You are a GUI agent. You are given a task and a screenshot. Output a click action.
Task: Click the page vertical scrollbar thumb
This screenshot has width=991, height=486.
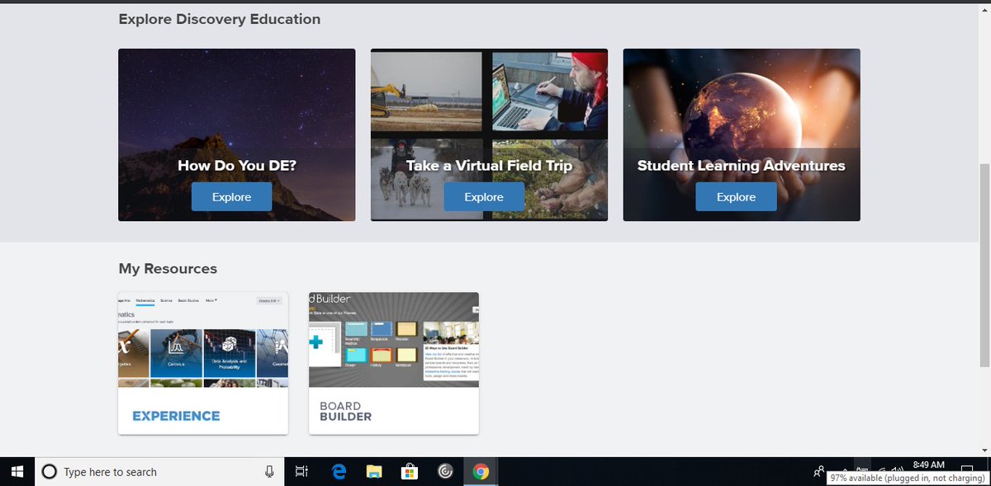coord(984,266)
